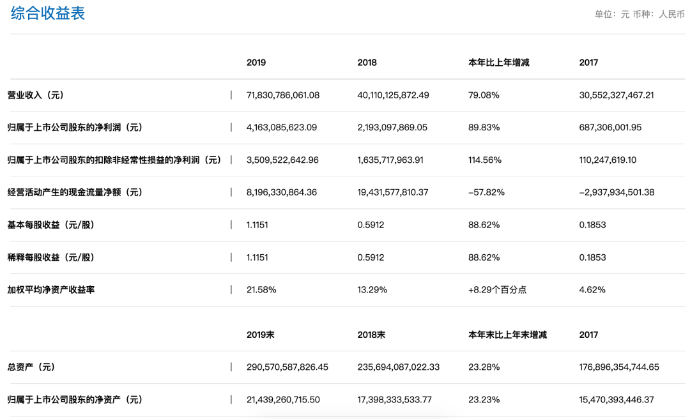Screen dimensions: 690x419
Task: Click the 单位：元 币种：人民币 note
Action: coord(639,14)
